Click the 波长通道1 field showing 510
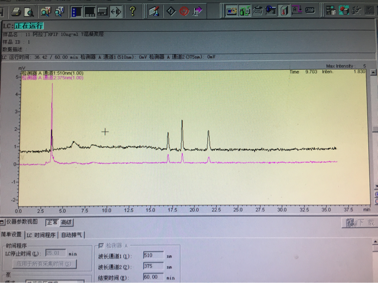 (x=153, y=255)
